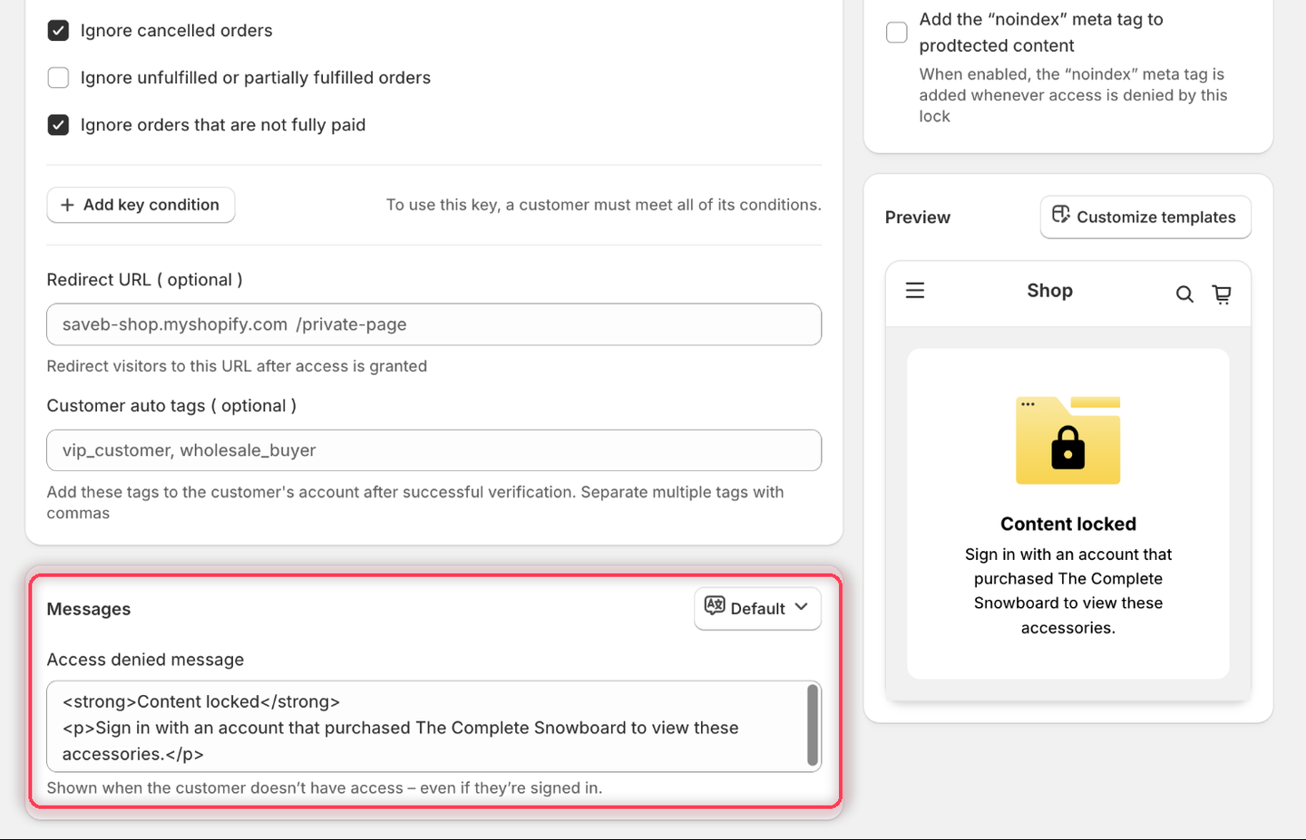Viewport: 1306px width, 840px height.
Task: Click the Redirect URL ( optional ) label
Action: (x=145, y=280)
